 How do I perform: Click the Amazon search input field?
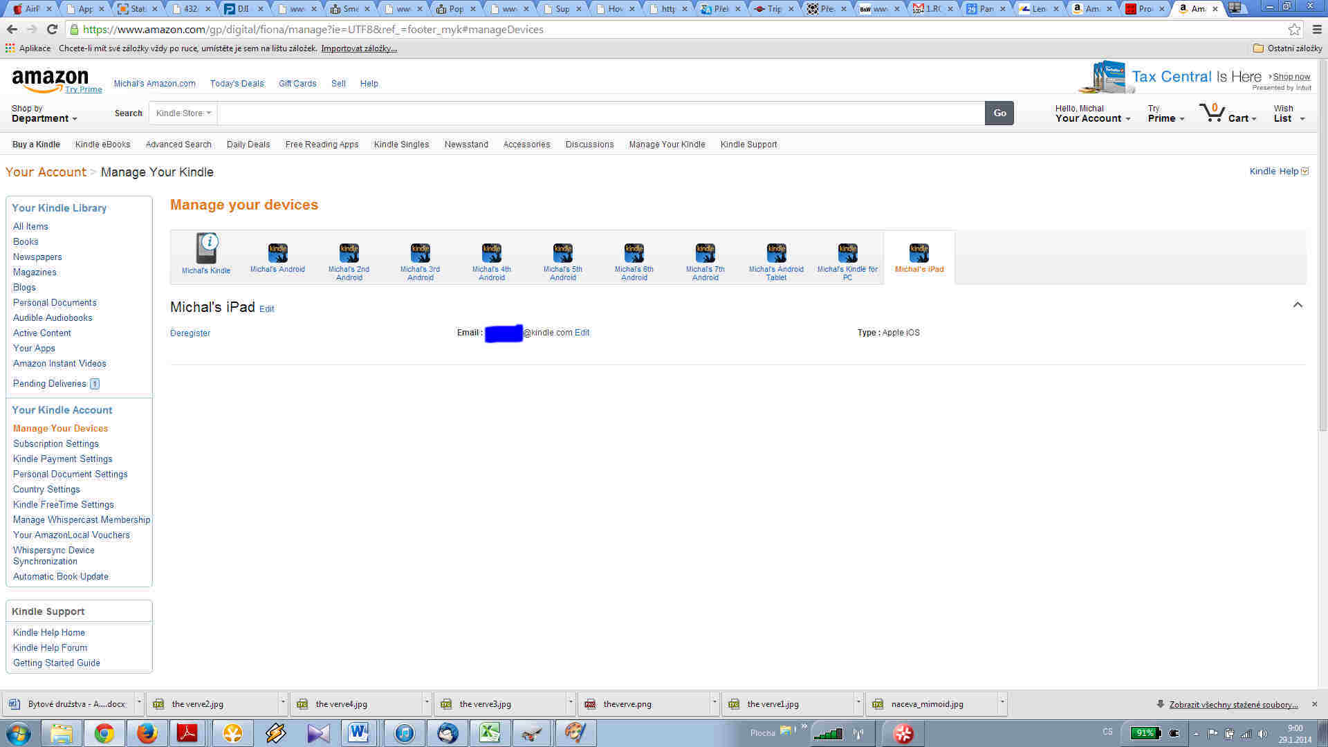click(601, 113)
